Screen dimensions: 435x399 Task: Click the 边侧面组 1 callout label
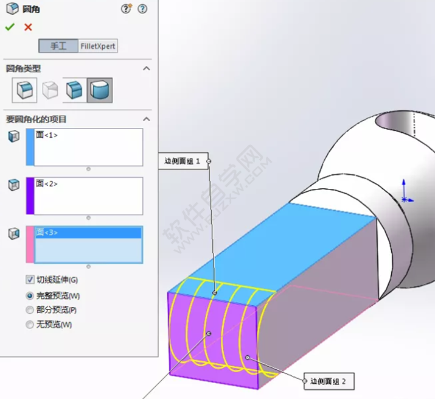click(183, 161)
